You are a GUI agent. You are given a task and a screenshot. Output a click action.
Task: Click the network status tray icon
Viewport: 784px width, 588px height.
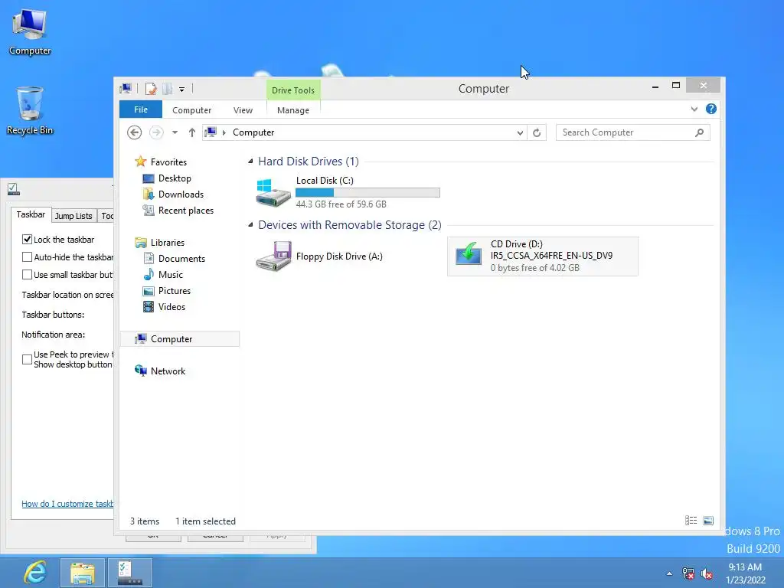tap(688, 573)
